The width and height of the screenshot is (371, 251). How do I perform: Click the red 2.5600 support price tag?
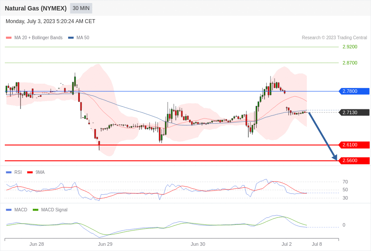pyautogui.click(x=354, y=160)
